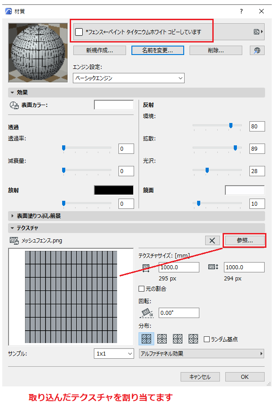Click the 拡散 slider handle
Screen dimensions: 274x407
(x=235, y=148)
